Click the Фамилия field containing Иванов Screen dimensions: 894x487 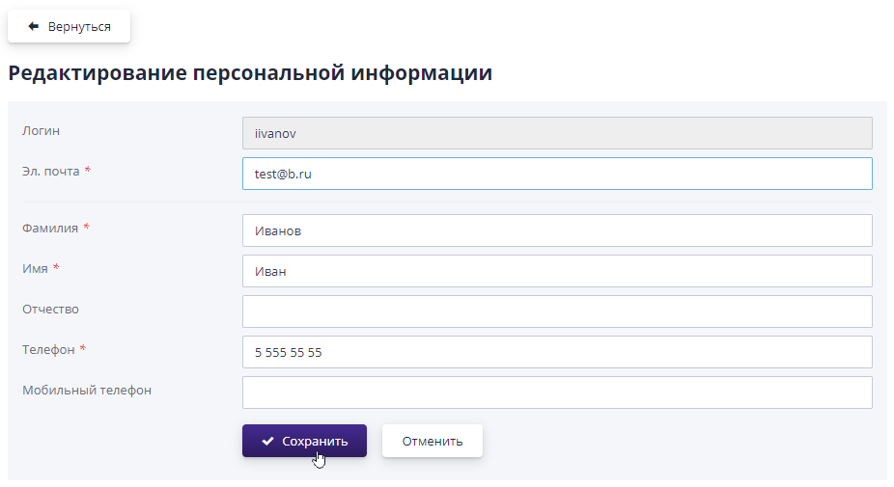(x=557, y=230)
